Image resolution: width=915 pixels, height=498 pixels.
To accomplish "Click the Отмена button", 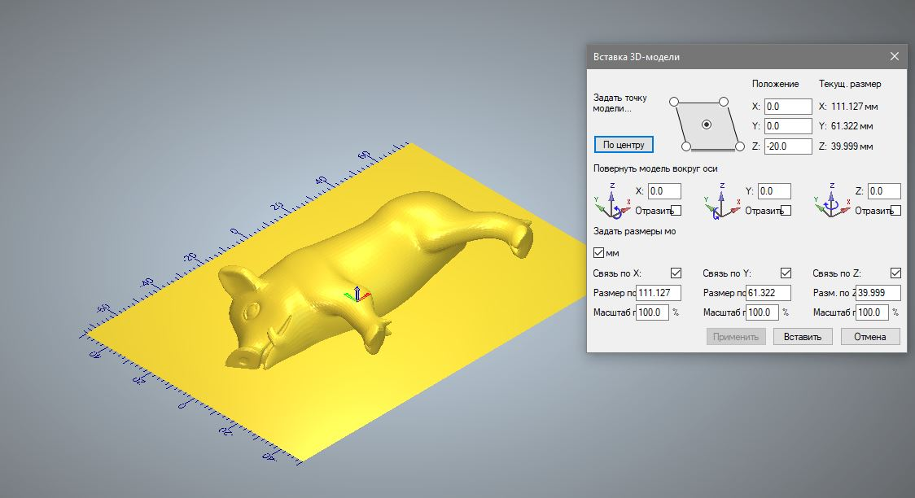I will (870, 336).
